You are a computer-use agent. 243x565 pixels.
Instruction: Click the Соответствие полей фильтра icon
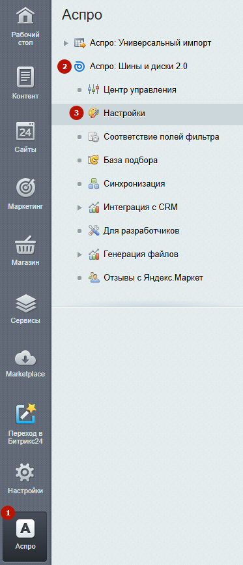click(x=94, y=137)
